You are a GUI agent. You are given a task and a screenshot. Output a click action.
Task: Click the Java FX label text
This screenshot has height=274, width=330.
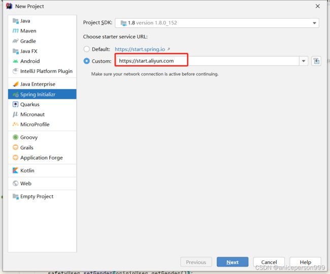29,51
